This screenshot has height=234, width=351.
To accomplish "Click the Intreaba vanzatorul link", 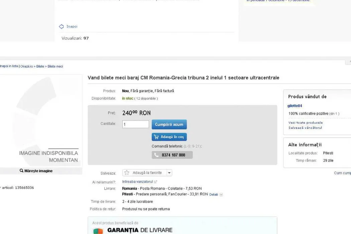I will coord(137,182).
